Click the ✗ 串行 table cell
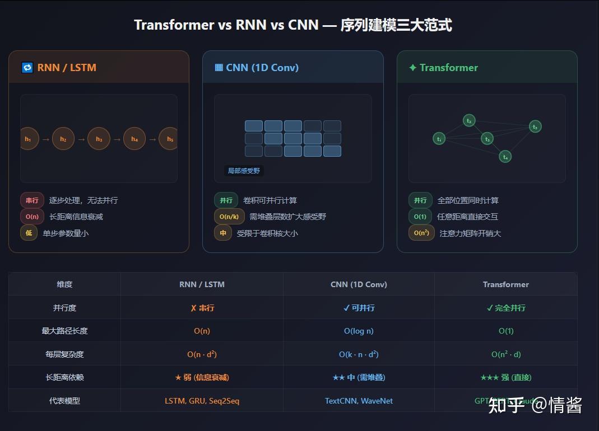The width and height of the screenshot is (599, 431). click(202, 308)
